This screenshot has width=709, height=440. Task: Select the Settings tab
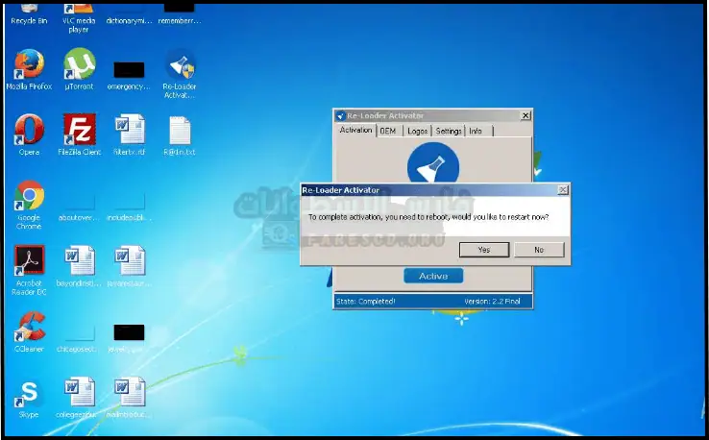pyautogui.click(x=449, y=131)
